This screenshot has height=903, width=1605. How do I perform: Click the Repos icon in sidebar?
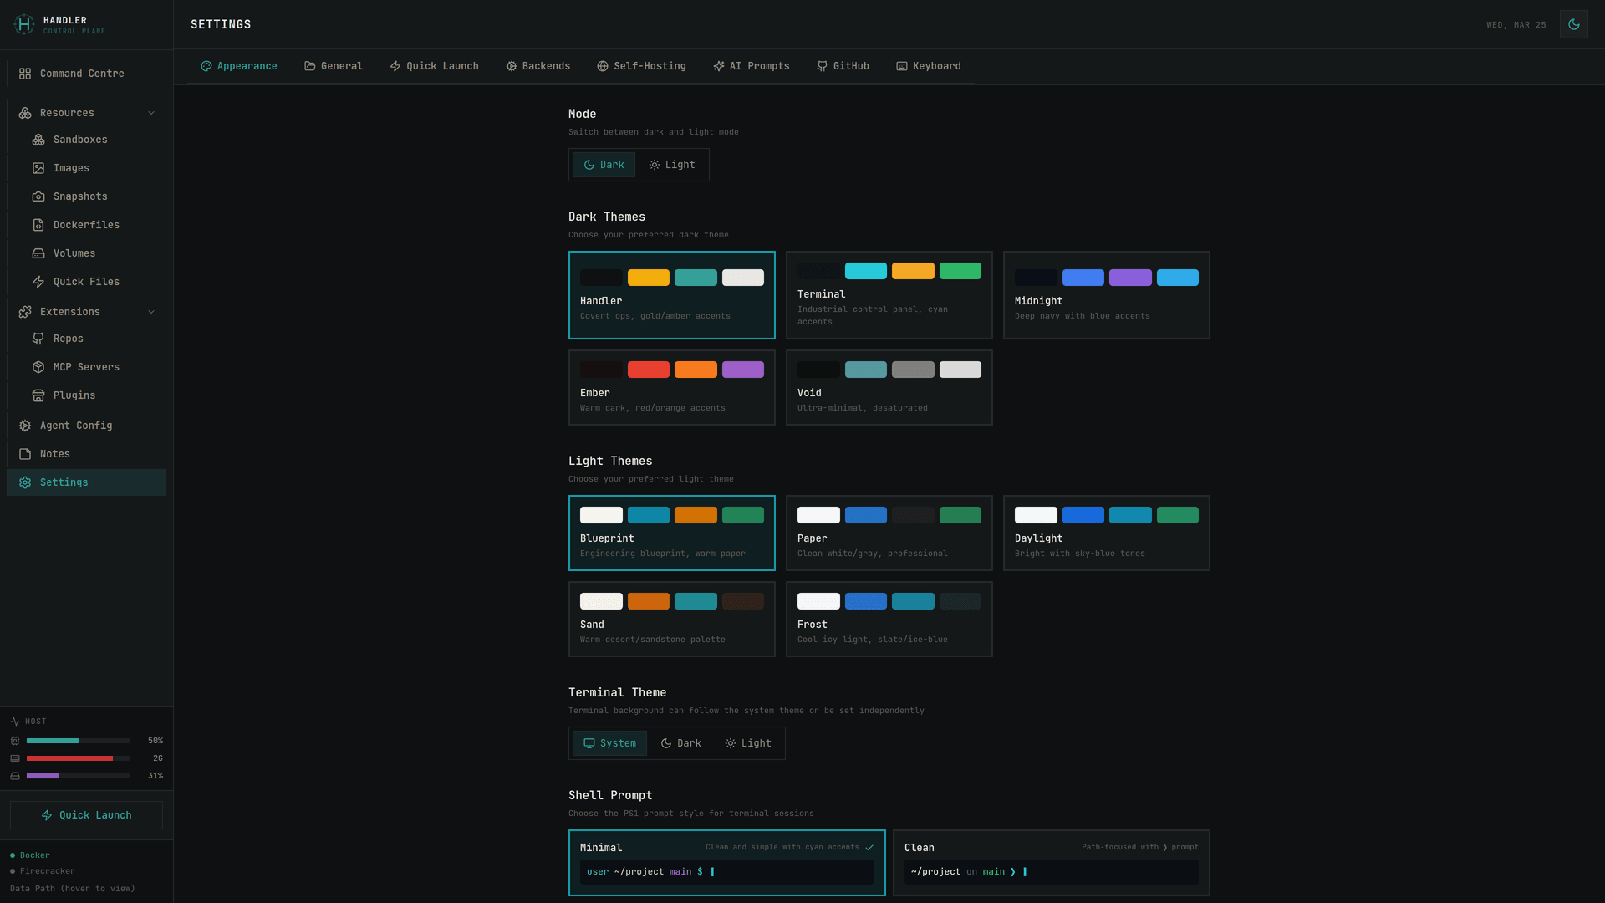coord(39,339)
